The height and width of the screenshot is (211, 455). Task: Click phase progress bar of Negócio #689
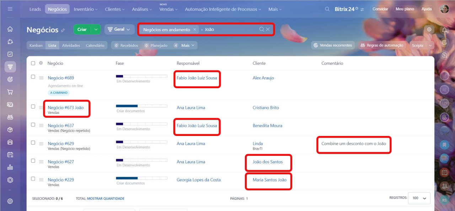tap(141, 76)
